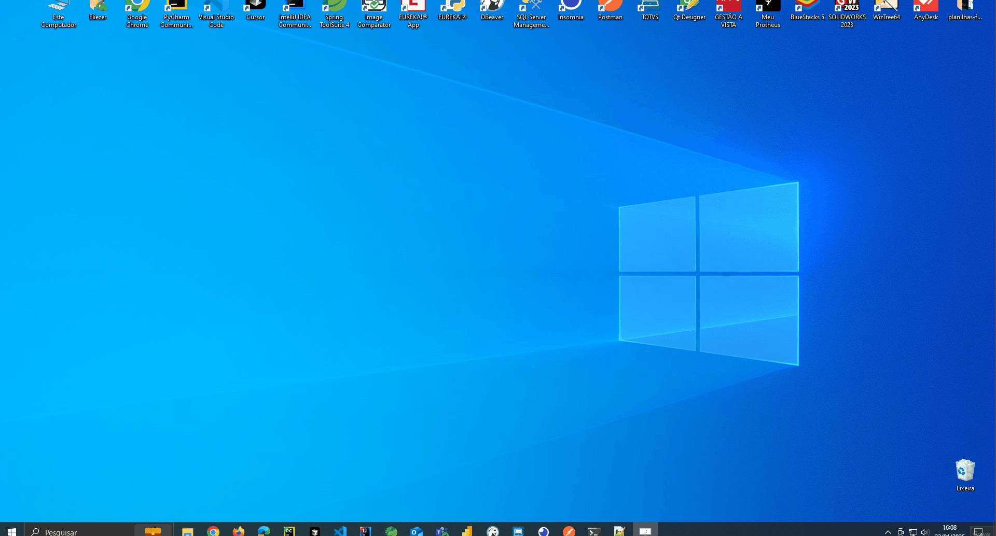Viewport: 996px width, 536px height.
Task: Select the GESTÃO A VISTA shortcut
Action: 728,14
